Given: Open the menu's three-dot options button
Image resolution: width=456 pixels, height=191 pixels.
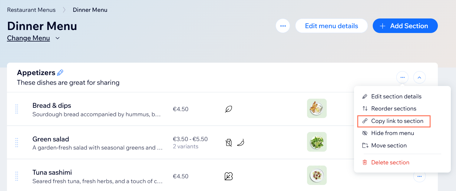Looking at the screenshot, I should [x=283, y=26].
